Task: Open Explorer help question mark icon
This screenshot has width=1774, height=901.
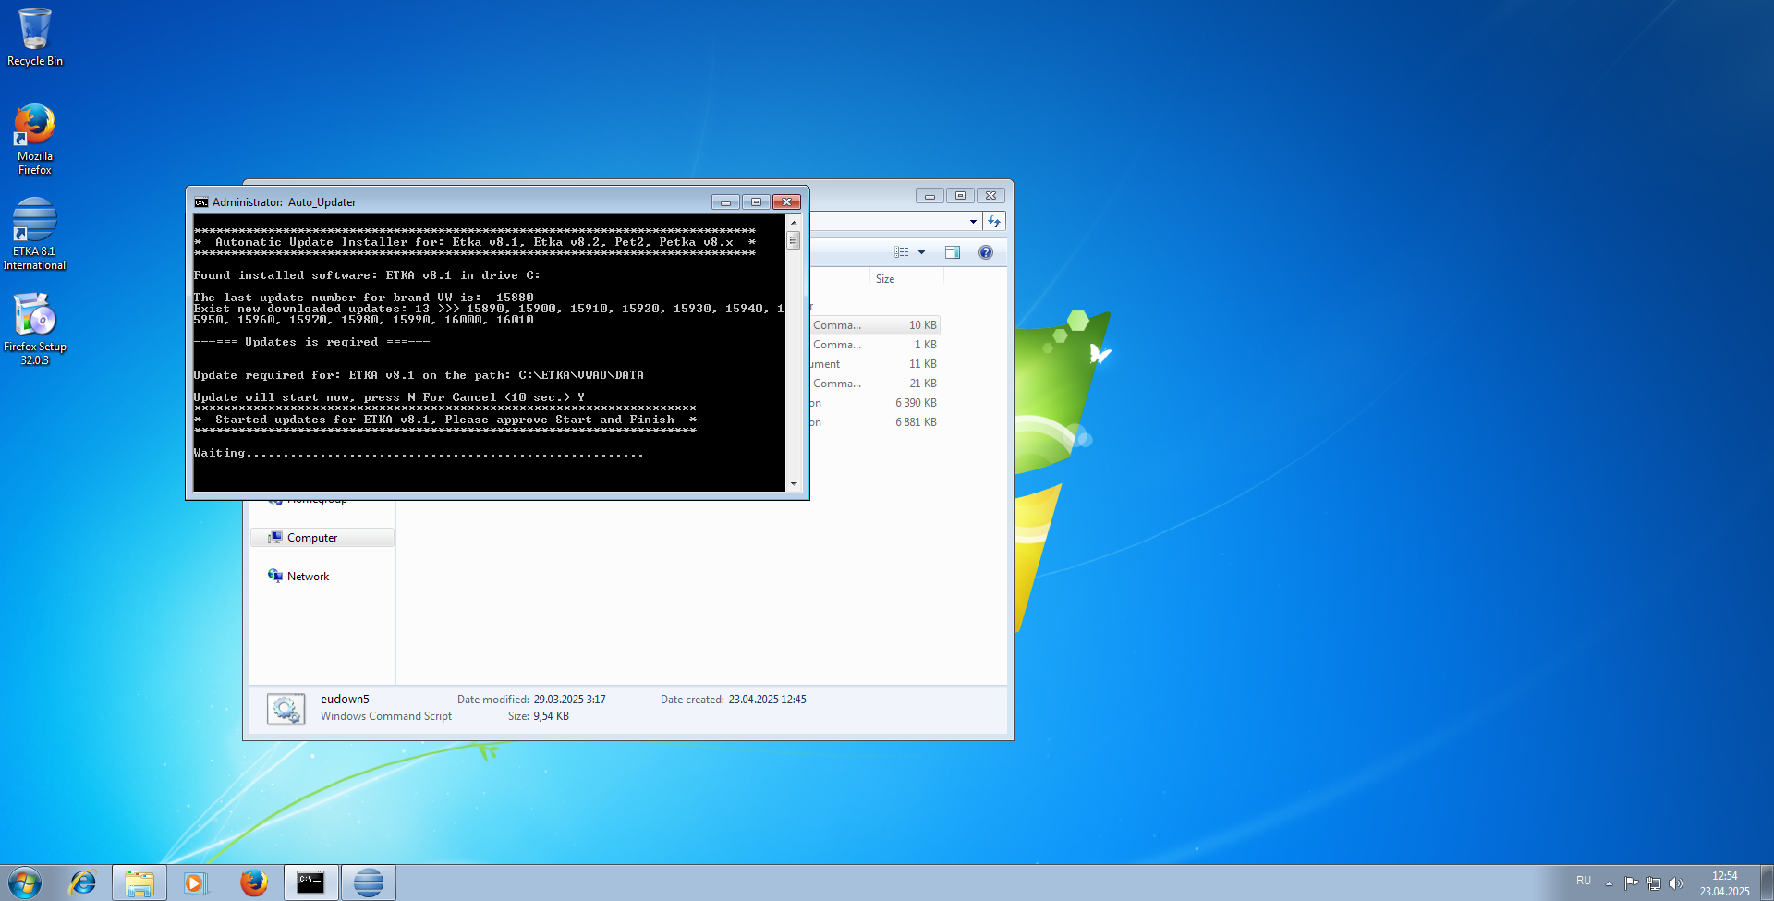Action: [986, 252]
